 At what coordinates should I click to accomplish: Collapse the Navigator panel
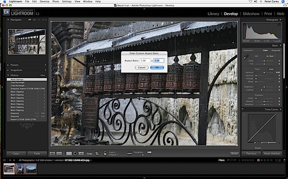click(x=8, y=20)
